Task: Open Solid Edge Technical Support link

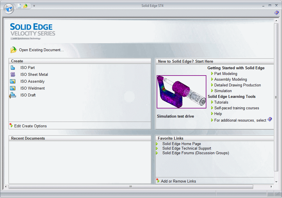Action: pos(187,148)
